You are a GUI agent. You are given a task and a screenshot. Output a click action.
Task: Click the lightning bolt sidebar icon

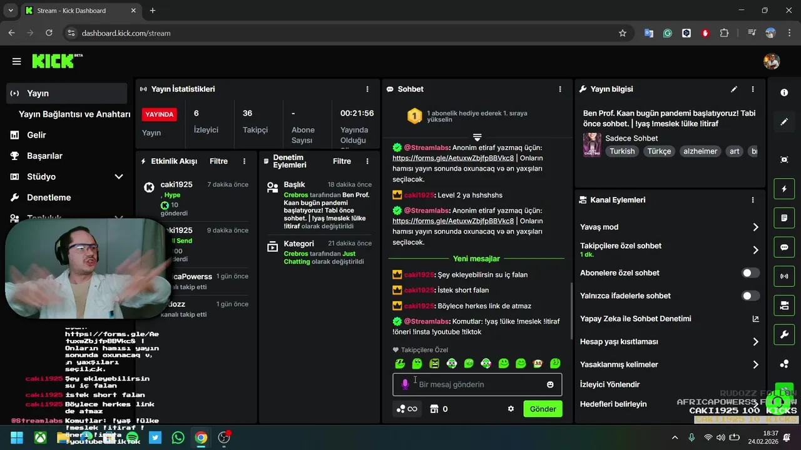pyautogui.click(x=784, y=189)
